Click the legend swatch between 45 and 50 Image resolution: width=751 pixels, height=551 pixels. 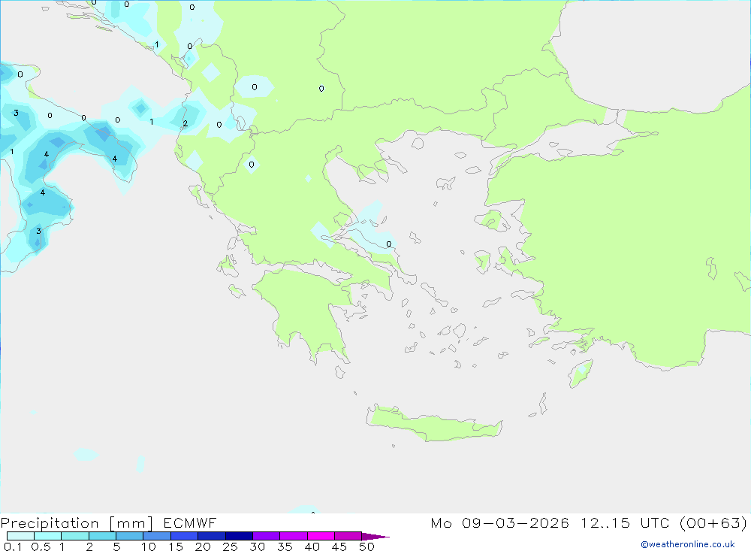coord(348,536)
